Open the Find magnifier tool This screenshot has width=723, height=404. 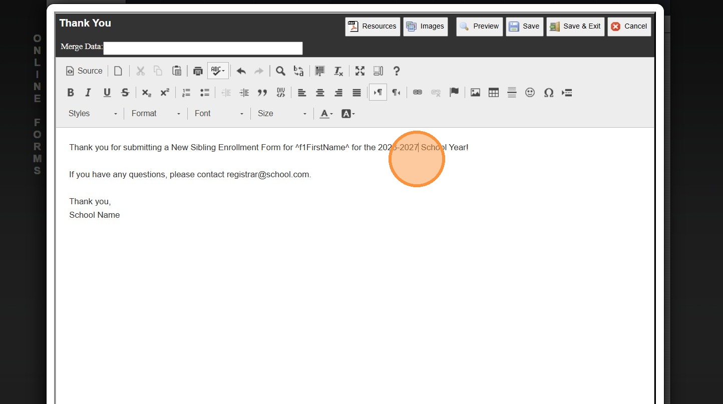280,71
